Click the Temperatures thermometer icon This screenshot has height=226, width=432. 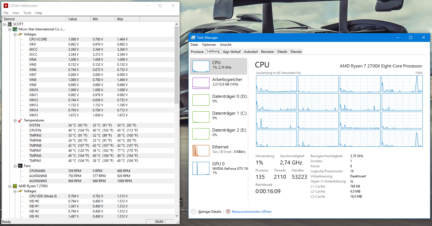[20, 120]
